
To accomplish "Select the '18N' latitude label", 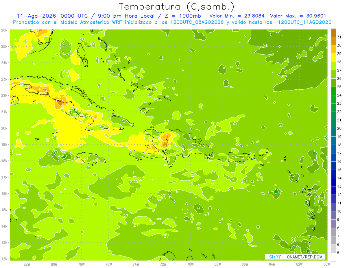I will [x=4, y=161].
